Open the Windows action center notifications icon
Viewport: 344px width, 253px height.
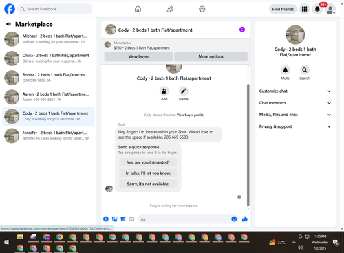pyautogui.click(x=336, y=243)
